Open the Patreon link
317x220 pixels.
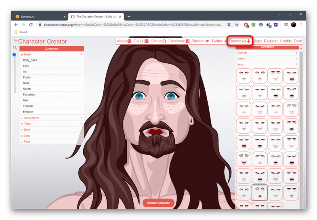[200, 41]
